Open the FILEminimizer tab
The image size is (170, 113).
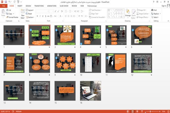[92, 6]
